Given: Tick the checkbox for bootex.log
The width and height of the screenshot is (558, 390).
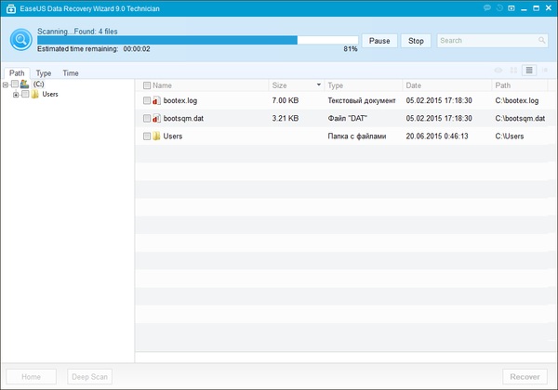Looking at the screenshot, I should pos(147,100).
